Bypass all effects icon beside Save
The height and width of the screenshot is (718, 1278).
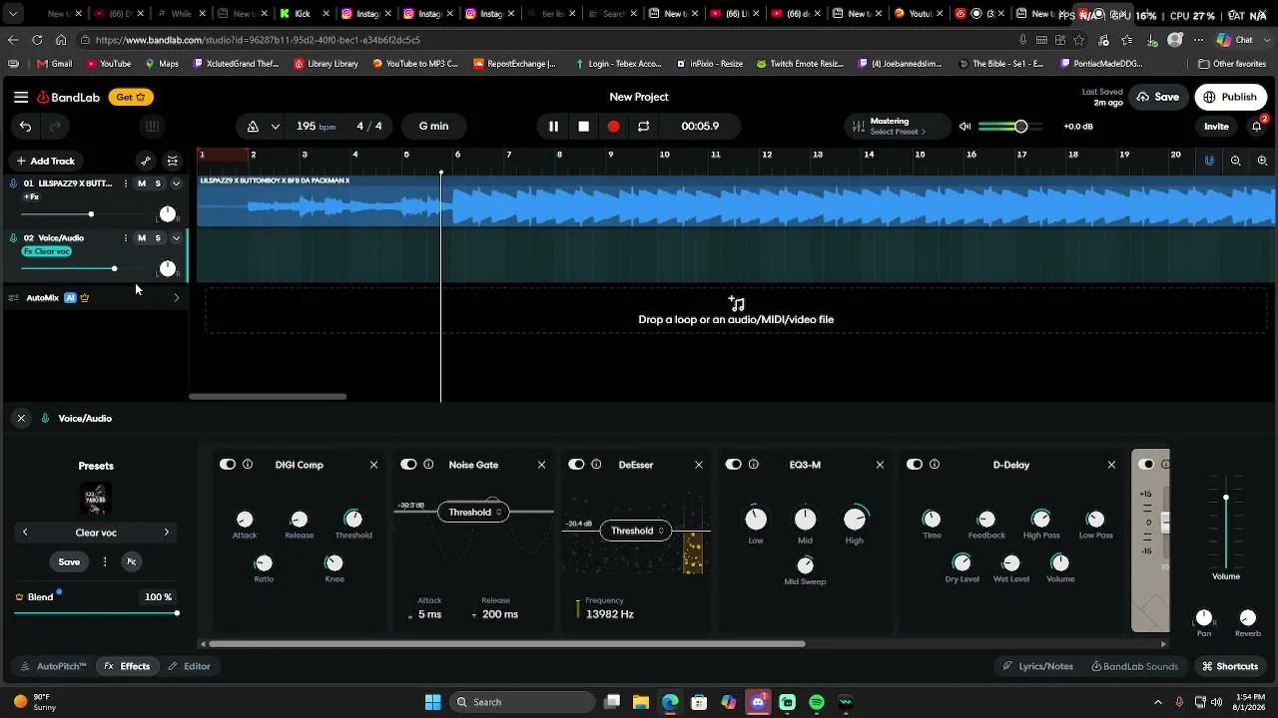131,561
